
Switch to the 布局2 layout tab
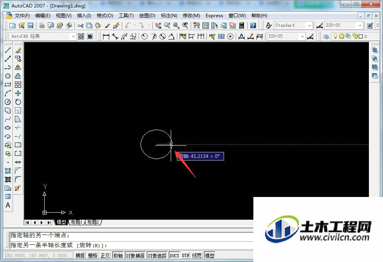coord(93,222)
